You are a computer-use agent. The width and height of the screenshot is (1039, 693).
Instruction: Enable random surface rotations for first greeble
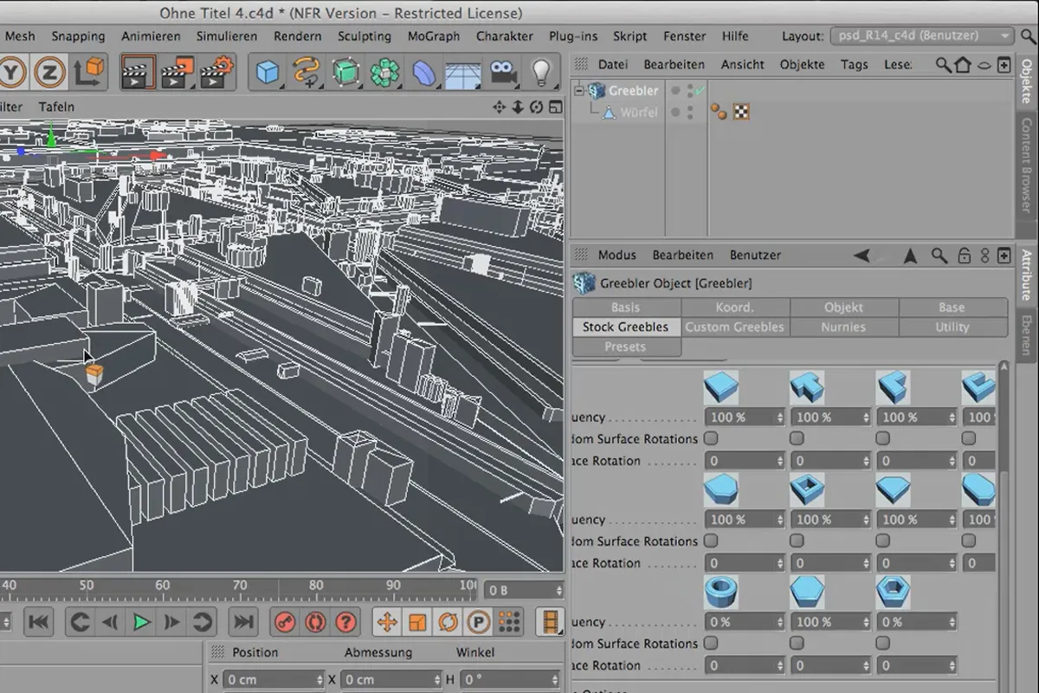tap(711, 438)
